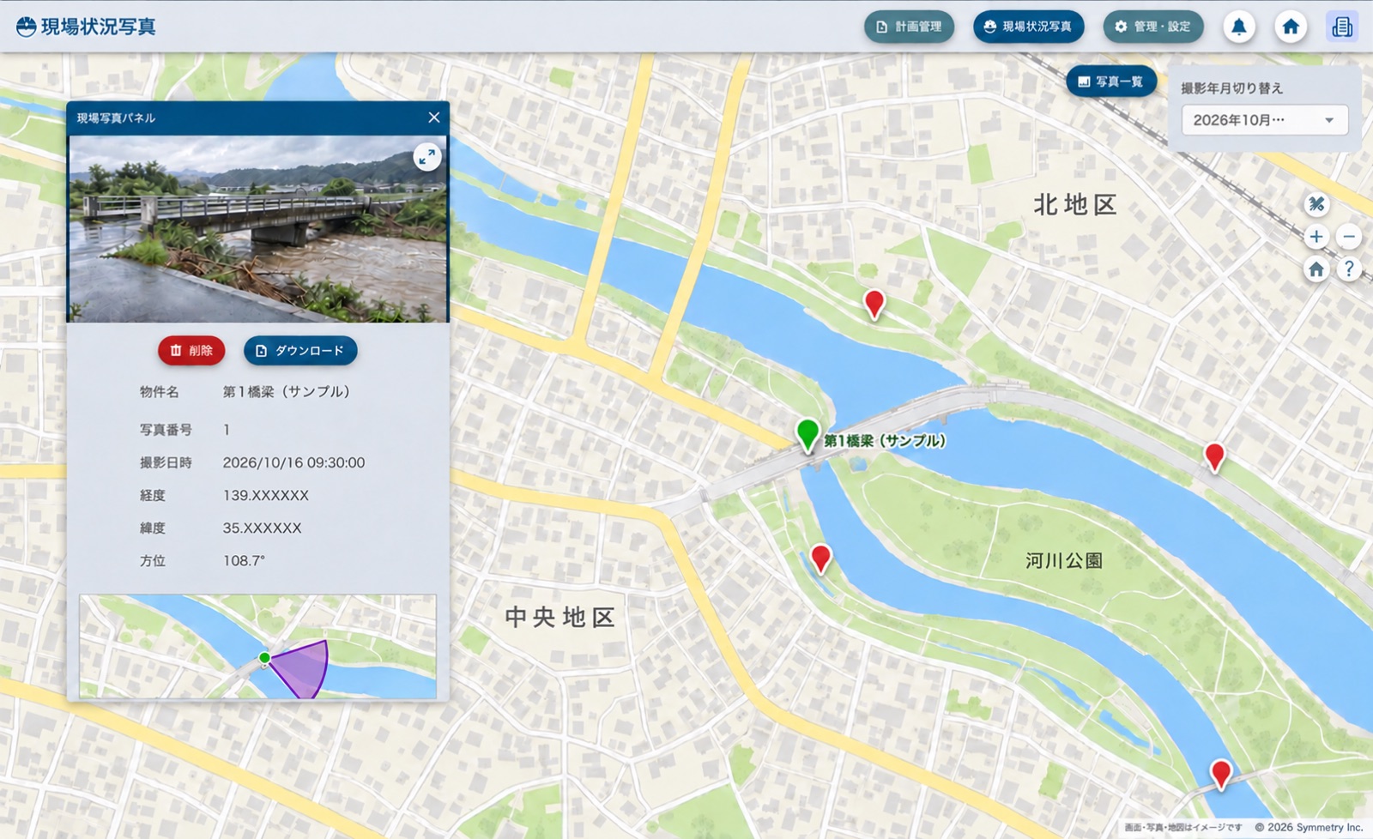Select the 緯度 value 35.XXXXXX
Viewport: 1373px width, 839px height.
click(x=262, y=528)
